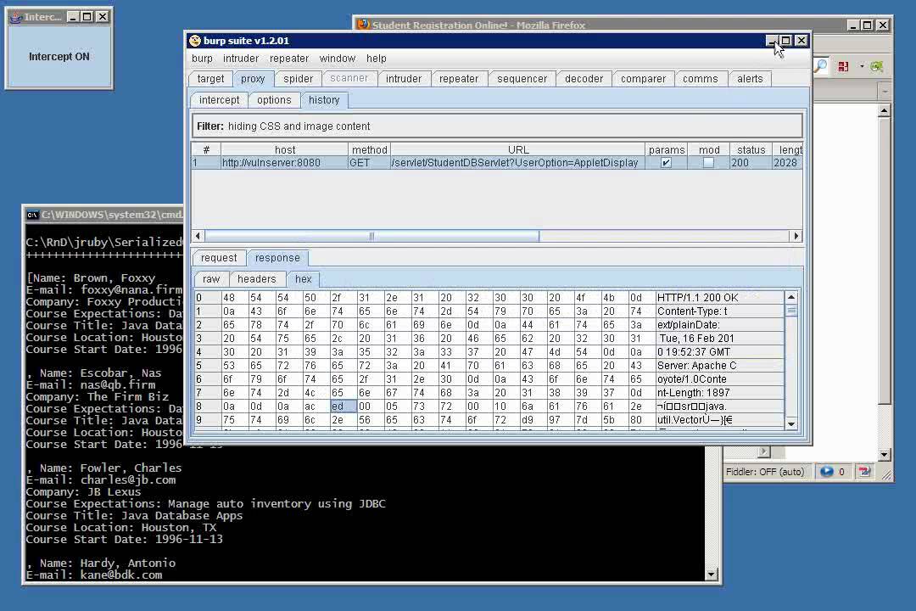This screenshot has height=611, width=916.
Task: Open the intruder menu in the menu bar
Action: (241, 59)
